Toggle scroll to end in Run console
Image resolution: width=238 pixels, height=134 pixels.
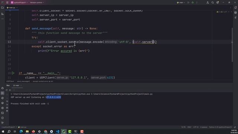(7, 105)
